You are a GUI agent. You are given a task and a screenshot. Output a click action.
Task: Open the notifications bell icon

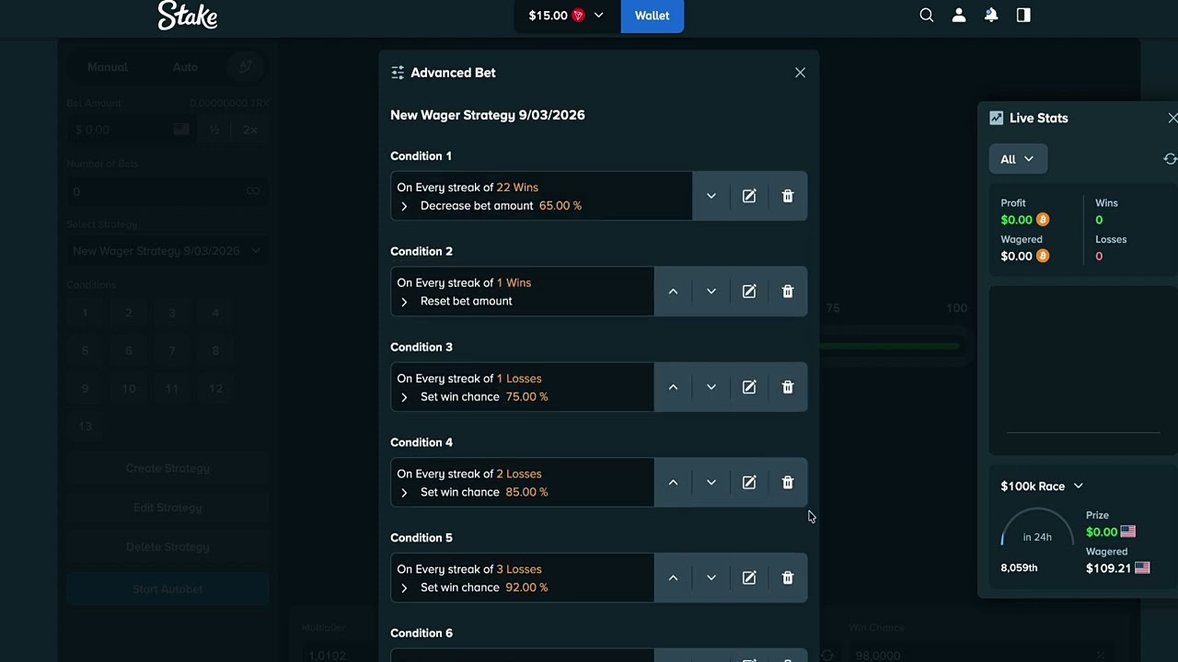(x=991, y=16)
